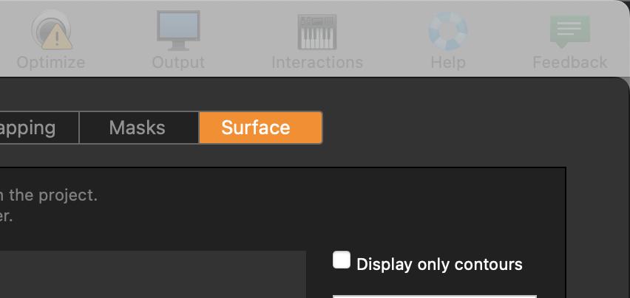Click the Interactions toolbar label
Viewport: 630px width, 298px height.
coord(317,63)
